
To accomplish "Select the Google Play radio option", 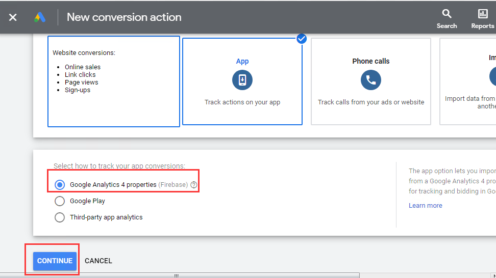I will tap(60, 201).
